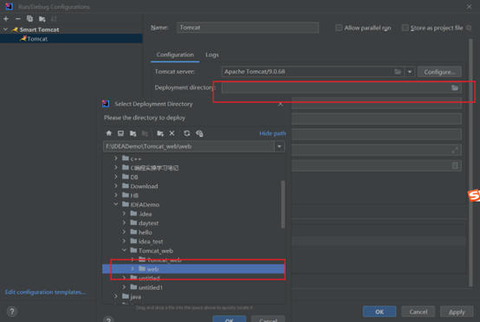Browse for deployment directory folder icon
This screenshot has width=480, height=322.
coord(455,87)
